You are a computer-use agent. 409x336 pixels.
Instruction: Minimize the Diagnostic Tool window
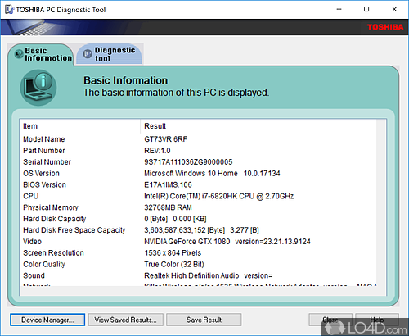[339, 9]
